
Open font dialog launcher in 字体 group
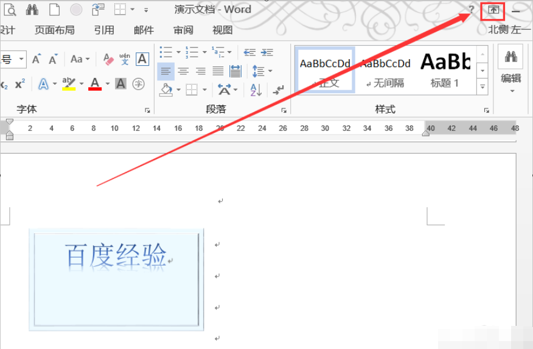coord(147,110)
